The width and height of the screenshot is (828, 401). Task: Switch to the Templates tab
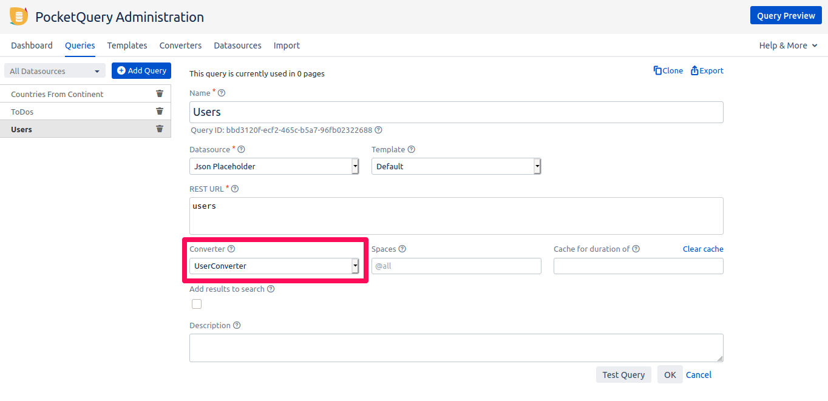[127, 45]
